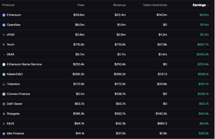Click the dYdX logo icon

(x=4, y=35)
